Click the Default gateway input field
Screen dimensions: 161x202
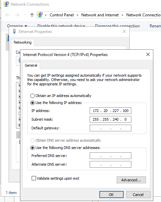(110, 128)
